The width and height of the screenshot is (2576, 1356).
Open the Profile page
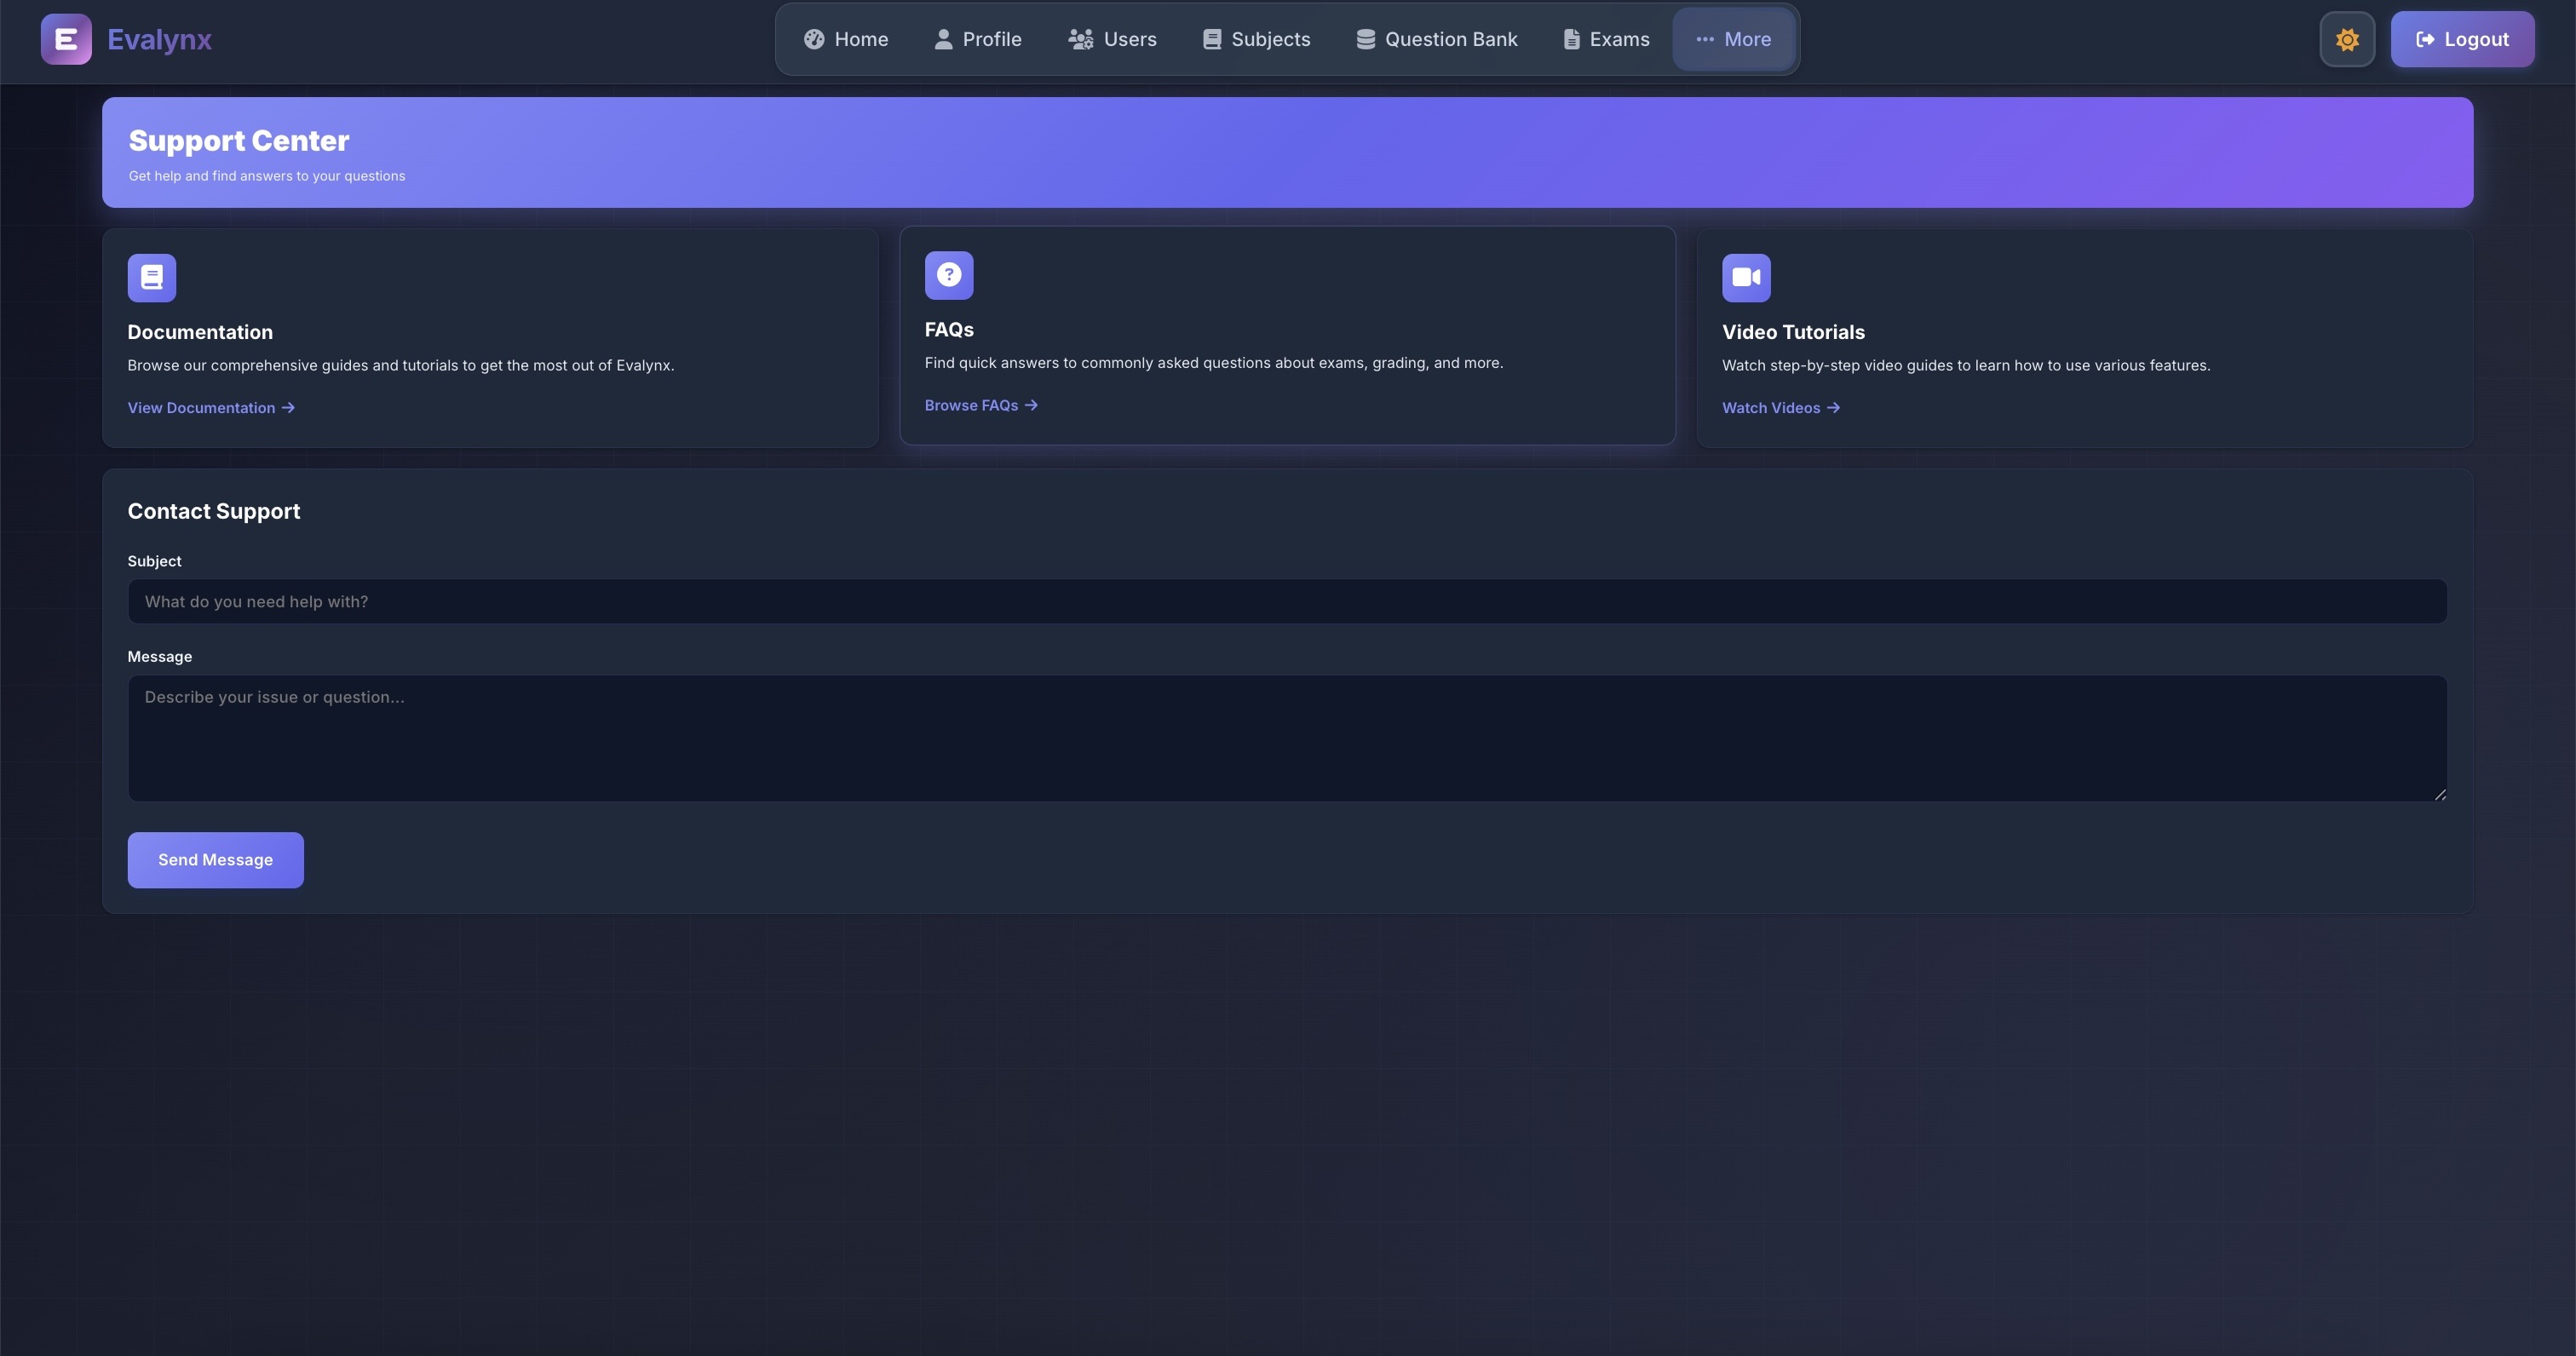click(x=977, y=39)
